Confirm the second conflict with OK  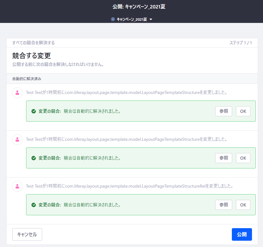click(x=243, y=158)
